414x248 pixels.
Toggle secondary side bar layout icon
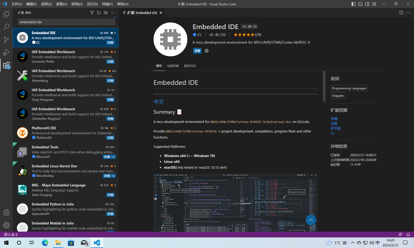tap(367, 4)
